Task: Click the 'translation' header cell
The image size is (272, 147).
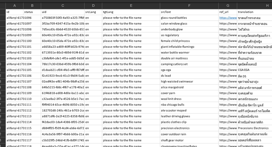Action: [x=254, y=12]
